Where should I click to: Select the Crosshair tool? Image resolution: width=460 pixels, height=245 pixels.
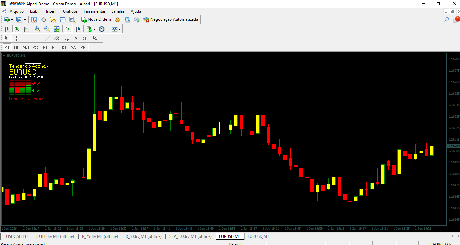click(x=16, y=38)
